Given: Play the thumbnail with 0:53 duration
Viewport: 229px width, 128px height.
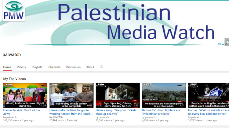Looking at the screenshot, I should point(71,95).
